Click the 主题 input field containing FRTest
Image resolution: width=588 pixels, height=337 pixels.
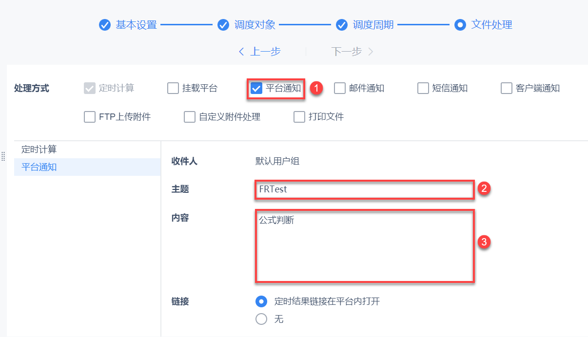[364, 189]
